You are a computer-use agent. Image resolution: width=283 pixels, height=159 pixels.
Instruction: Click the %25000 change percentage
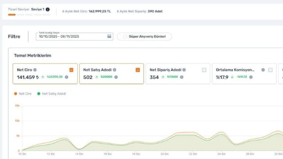106,77
